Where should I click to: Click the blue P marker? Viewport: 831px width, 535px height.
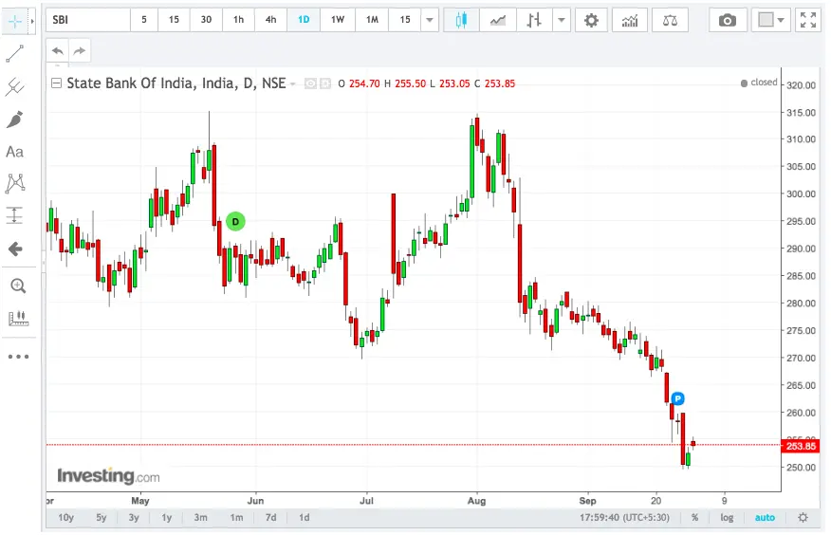tap(677, 398)
